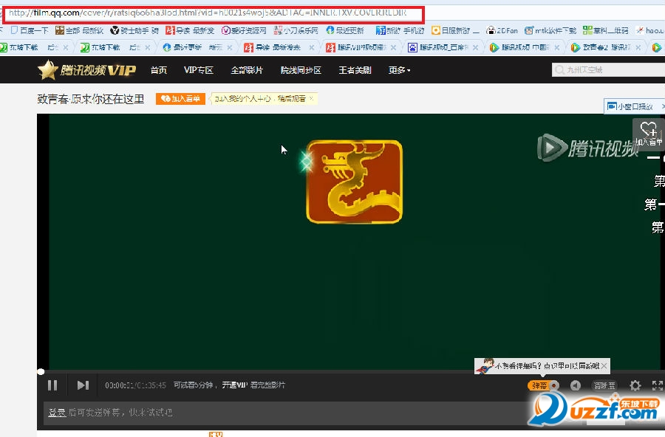665x437 pixels.
Task: Click 开通VIP to watch full movie
Action: pos(235,385)
